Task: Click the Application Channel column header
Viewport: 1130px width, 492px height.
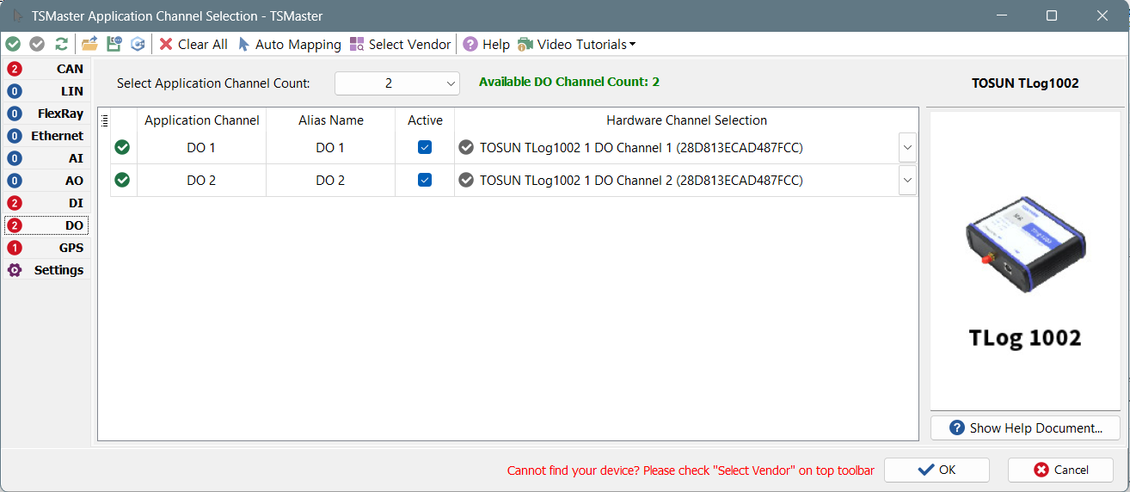Action: (202, 120)
